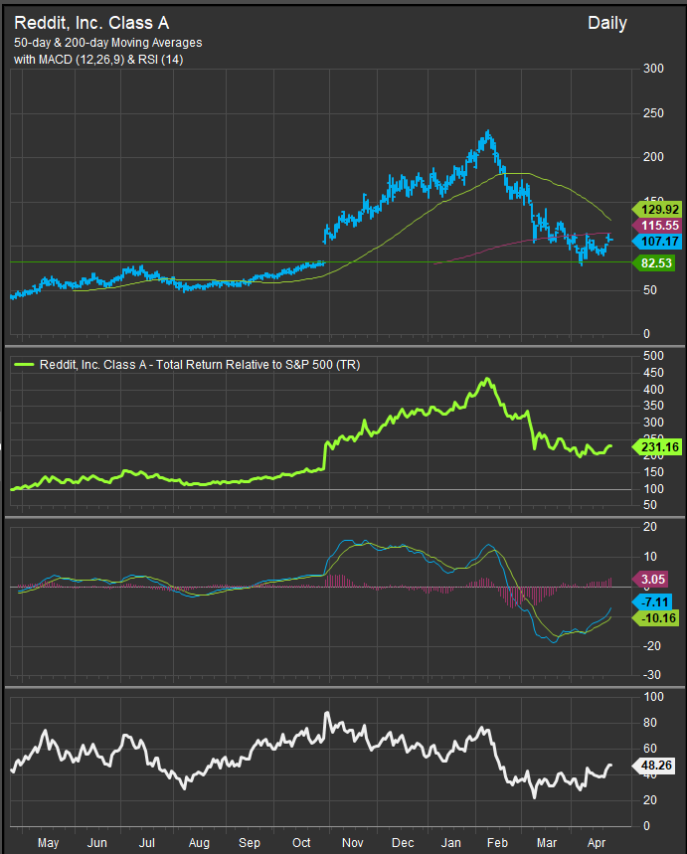The image size is (687, 854).
Task: Click the RSI line peak near late October
Action: pos(327,713)
